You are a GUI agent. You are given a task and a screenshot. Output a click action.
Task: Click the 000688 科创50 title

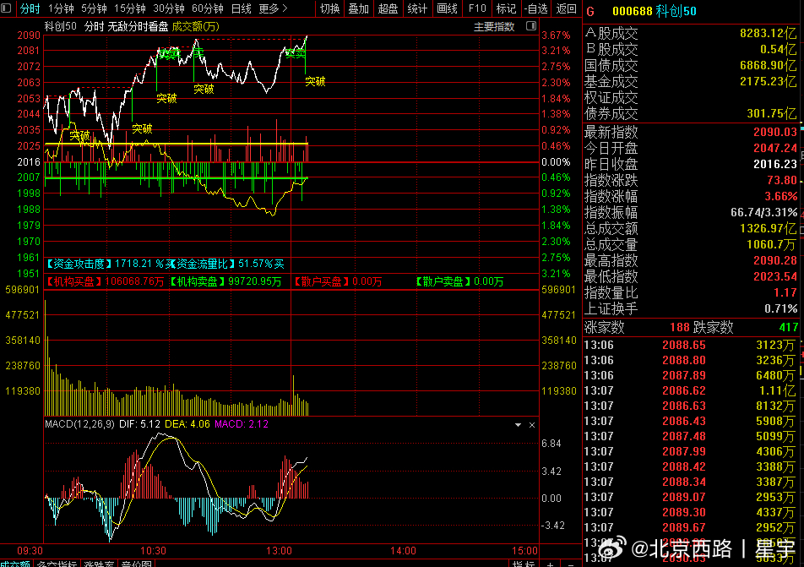click(x=655, y=11)
